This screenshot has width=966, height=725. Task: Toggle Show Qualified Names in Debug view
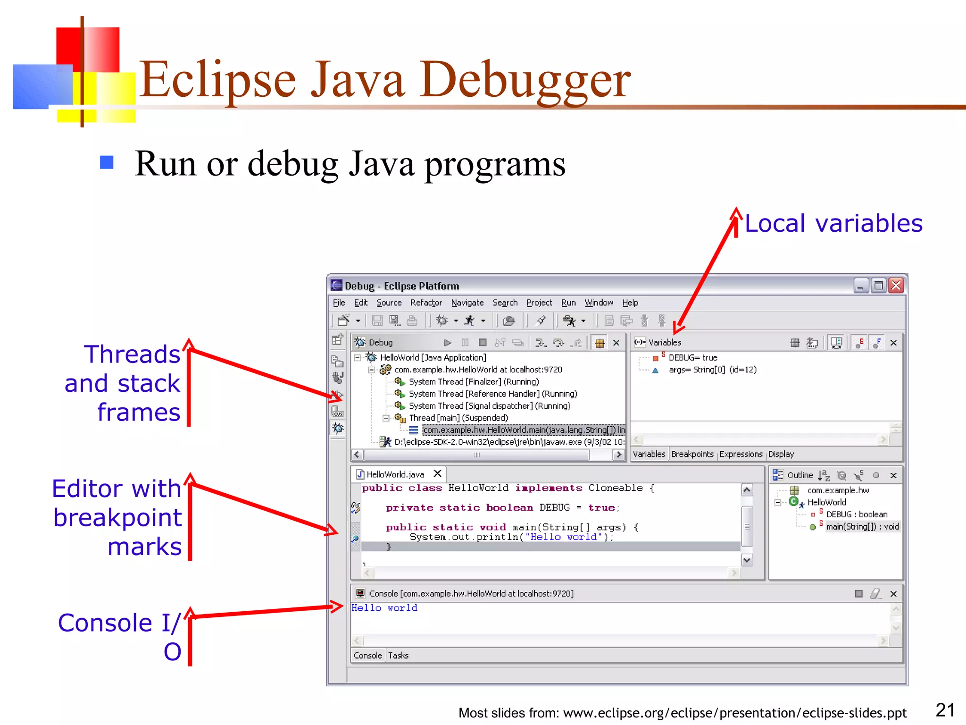600,343
